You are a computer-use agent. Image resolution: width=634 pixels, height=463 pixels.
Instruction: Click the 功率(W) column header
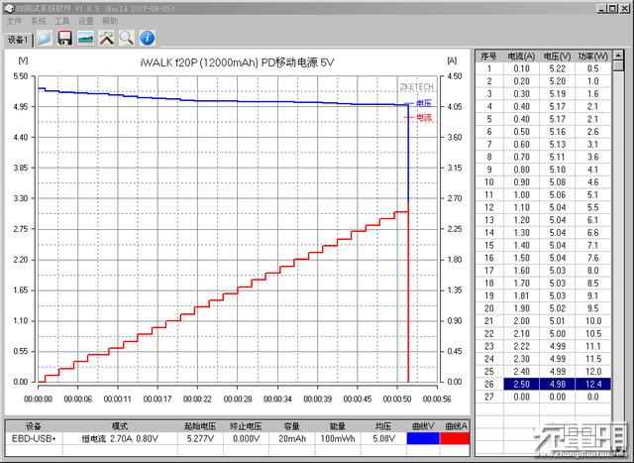click(x=592, y=57)
